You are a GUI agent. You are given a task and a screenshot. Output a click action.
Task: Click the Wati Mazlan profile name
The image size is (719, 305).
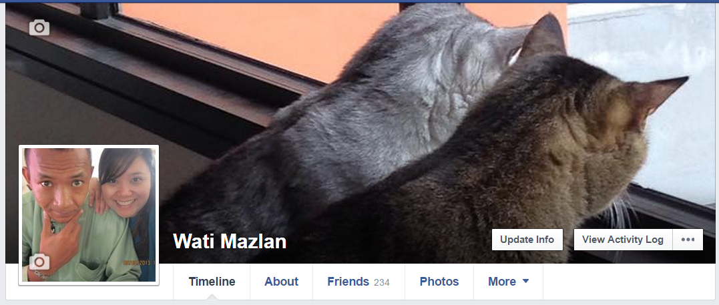click(x=230, y=241)
